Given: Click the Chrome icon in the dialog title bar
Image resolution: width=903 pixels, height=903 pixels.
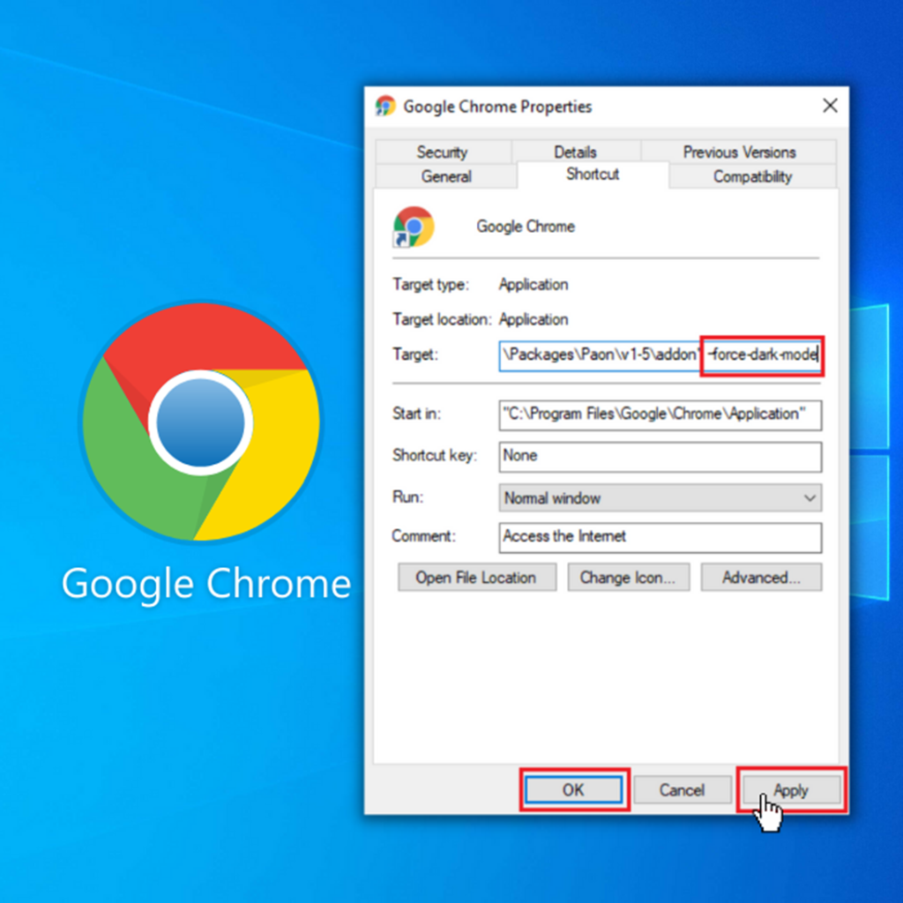Looking at the screenshot, I should (385, 106).
